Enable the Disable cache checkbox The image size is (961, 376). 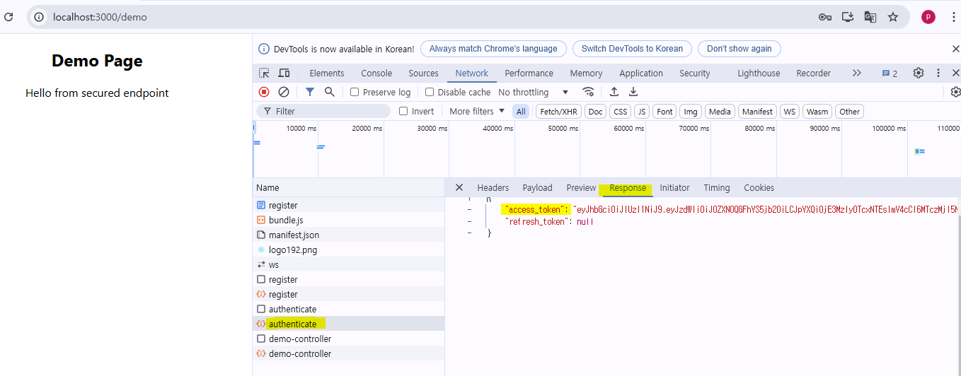[430, 92]
